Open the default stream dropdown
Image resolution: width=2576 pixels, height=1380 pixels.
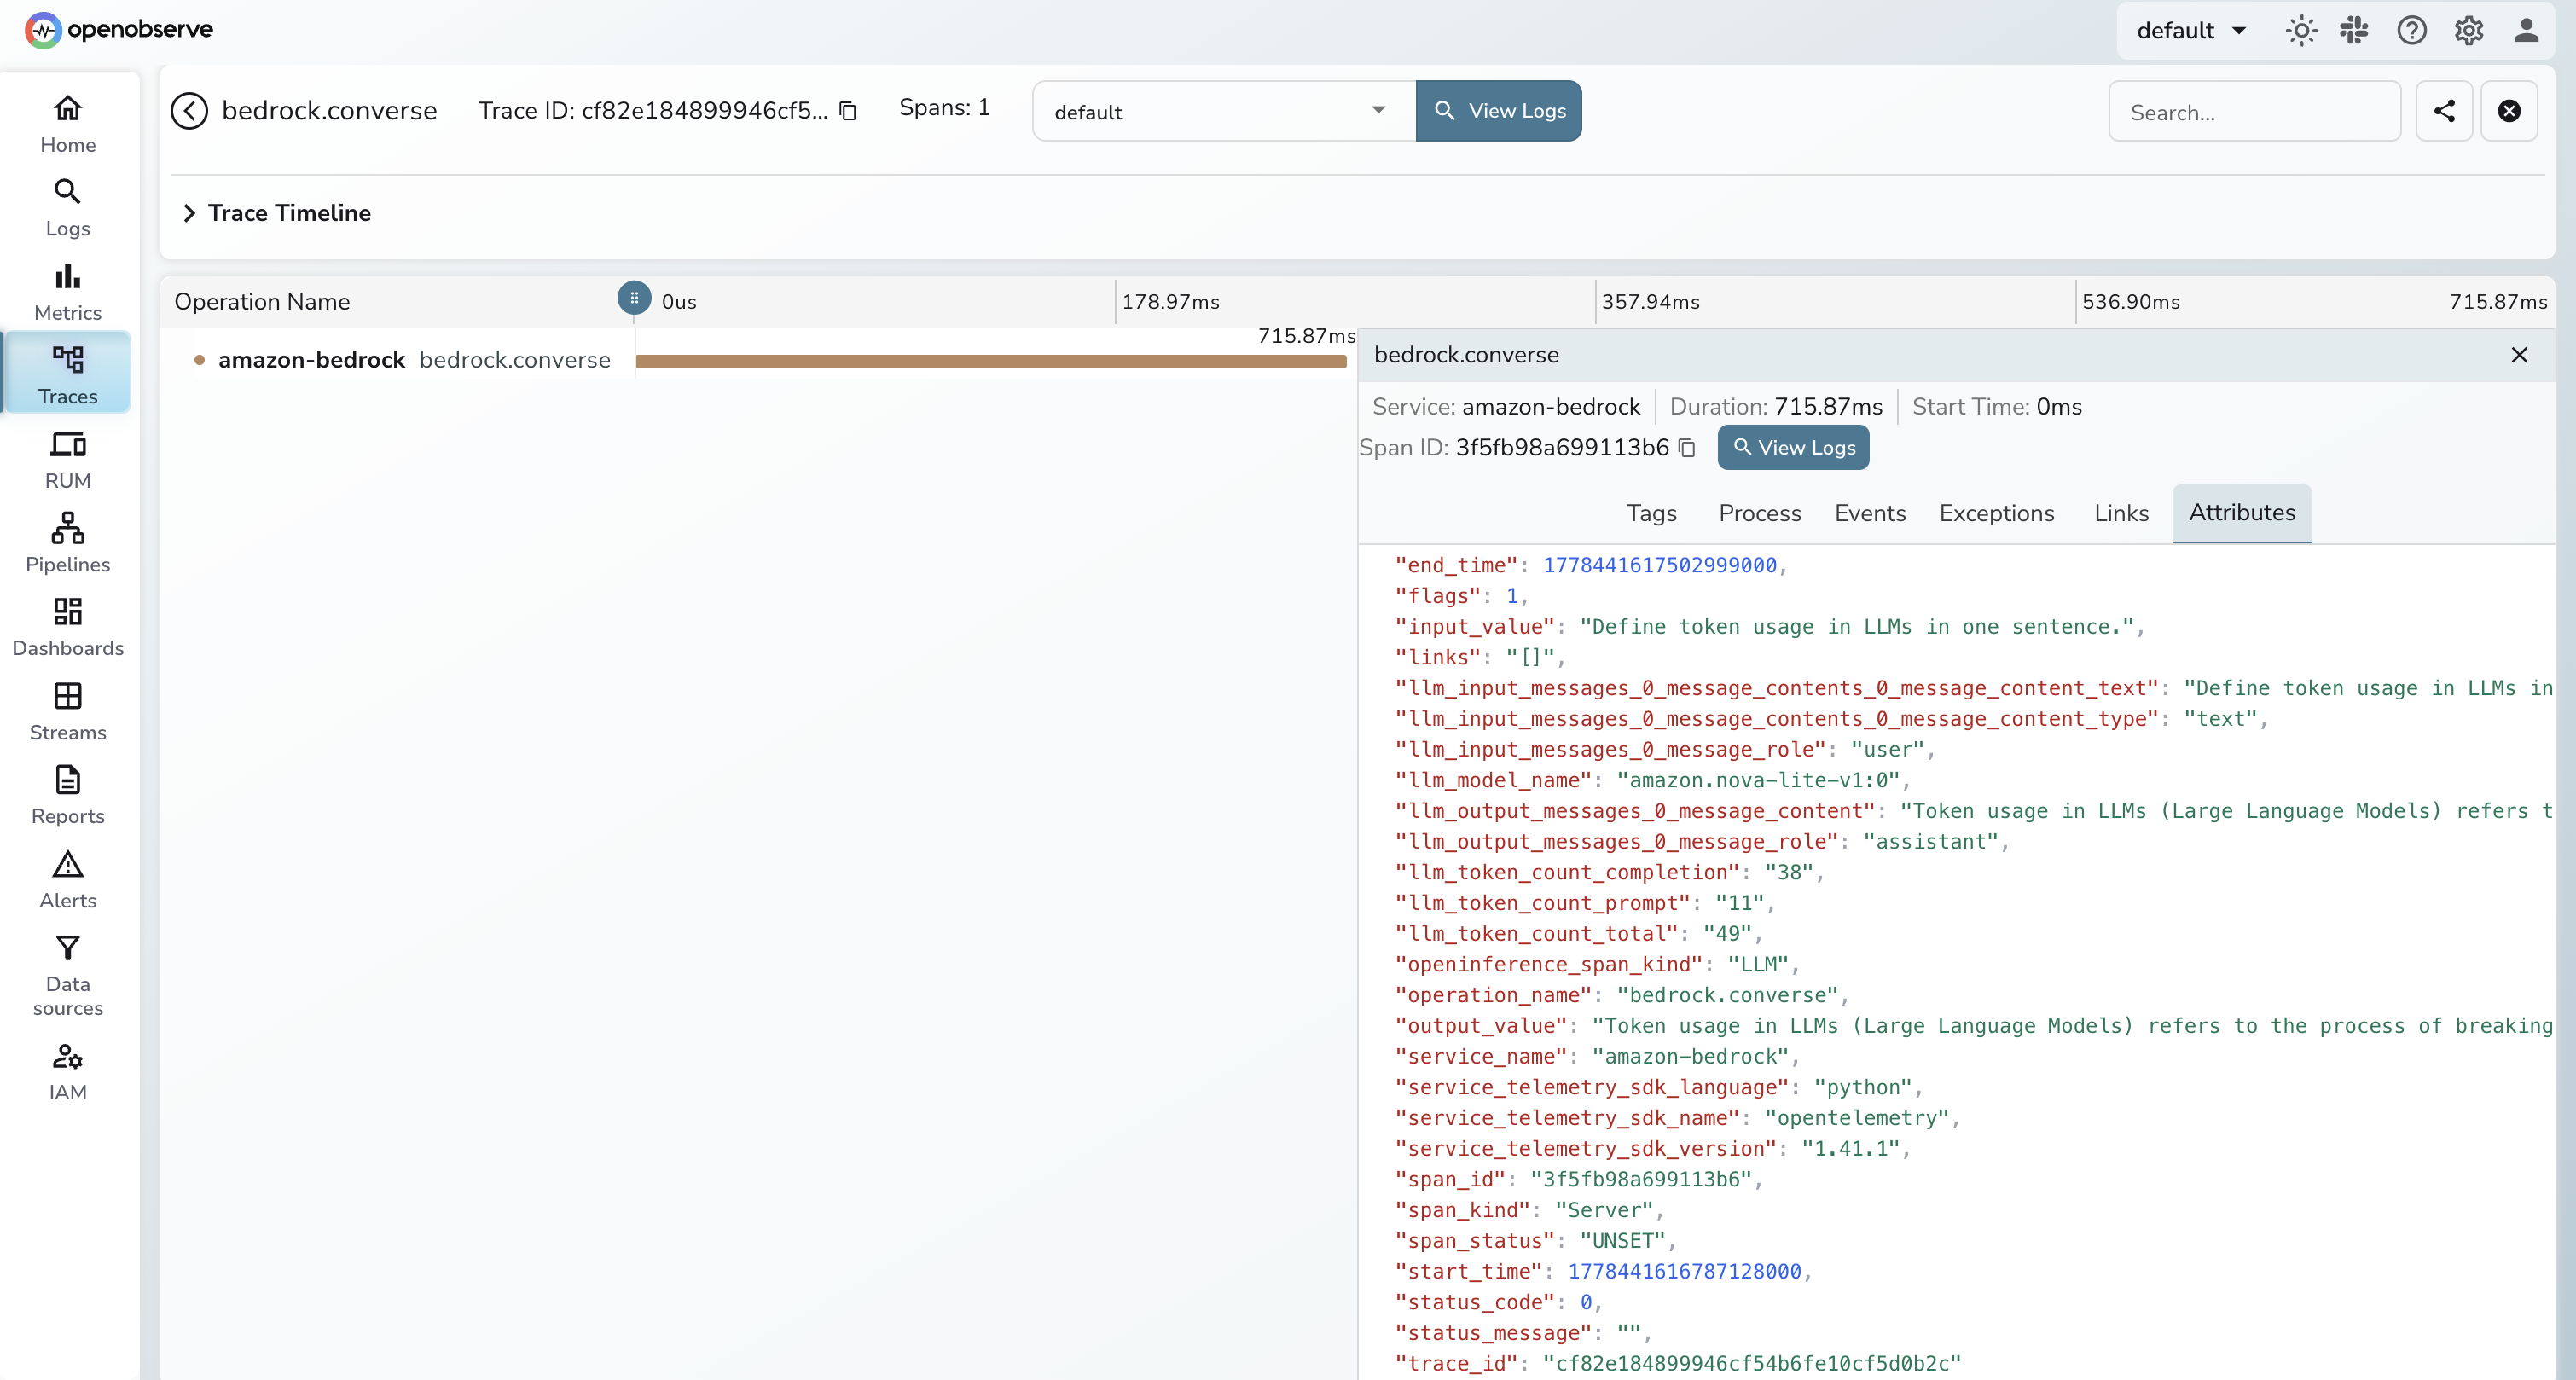tap(1224, 111)
